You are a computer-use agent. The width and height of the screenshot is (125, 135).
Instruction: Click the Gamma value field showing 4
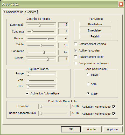click(63, 39)
